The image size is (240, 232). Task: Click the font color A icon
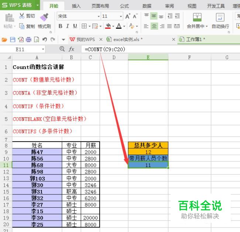(x=119, y=26)
